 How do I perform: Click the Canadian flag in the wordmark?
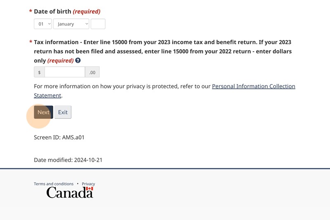(89, 189)
